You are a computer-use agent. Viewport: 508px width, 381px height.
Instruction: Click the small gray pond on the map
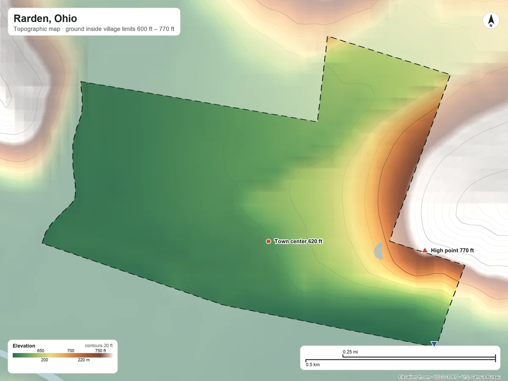378,251
